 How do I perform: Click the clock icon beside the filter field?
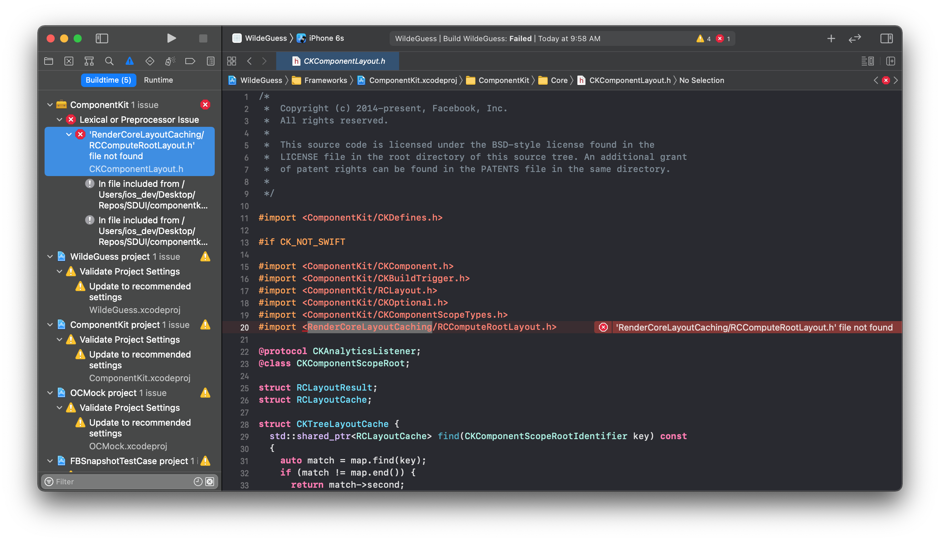(x=198, y=482)
